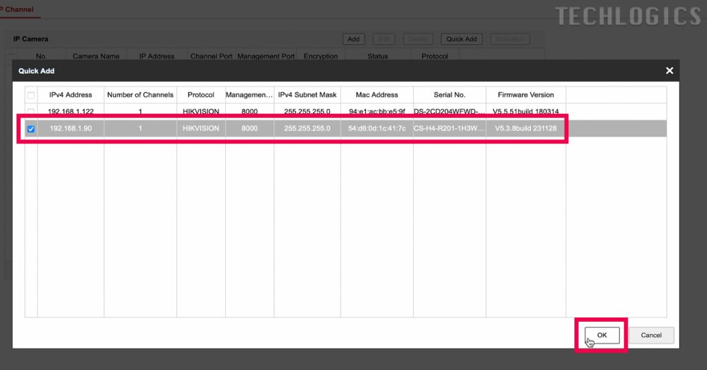
Task: Sort by the Serial No. column header
Action: click(x=449, y=95)
